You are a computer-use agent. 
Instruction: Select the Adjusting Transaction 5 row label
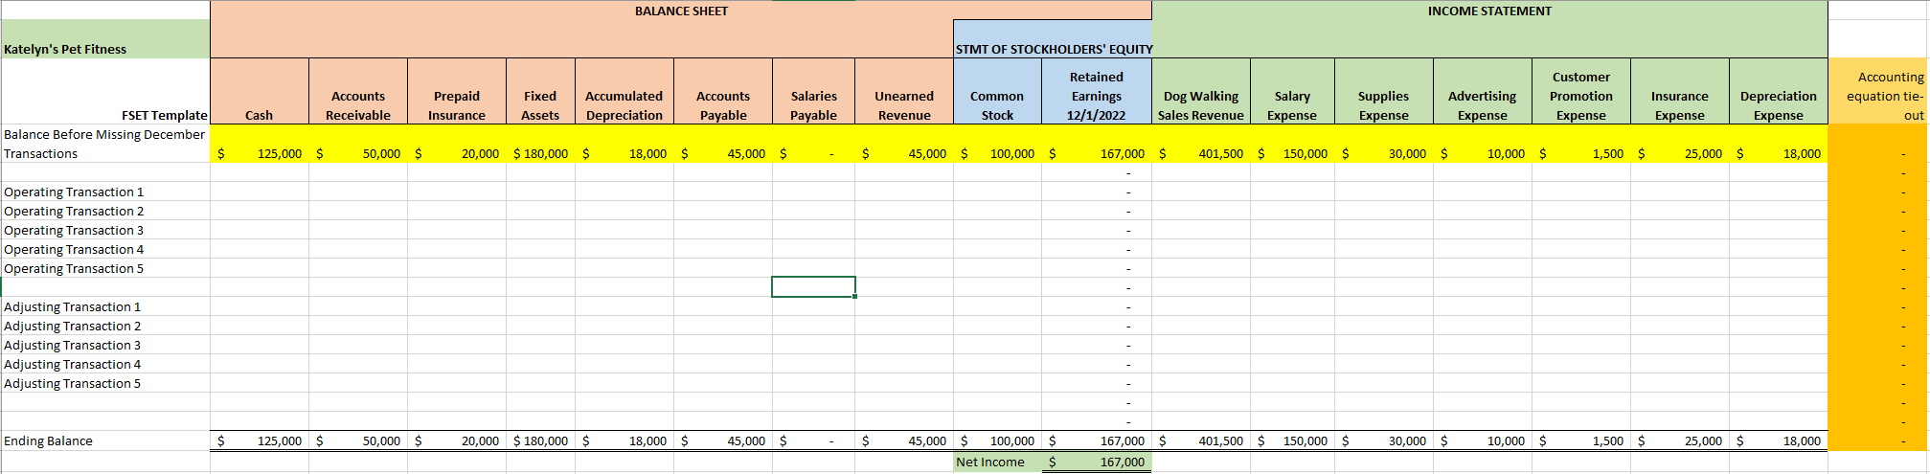click(105, 383)
